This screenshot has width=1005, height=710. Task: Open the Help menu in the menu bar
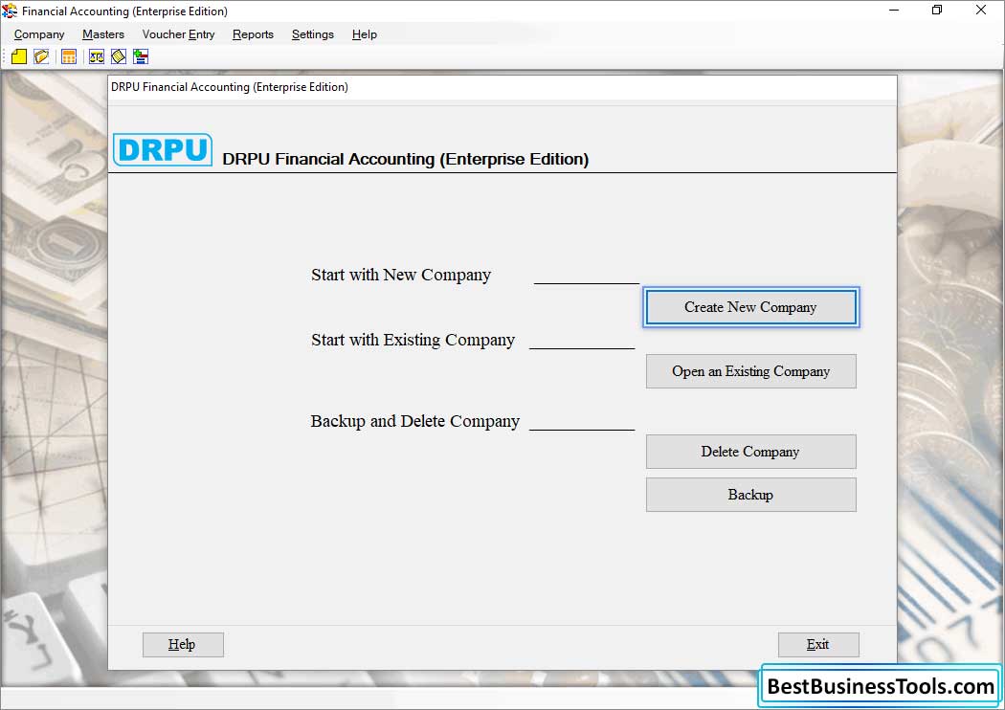click(x=364, y=34)
